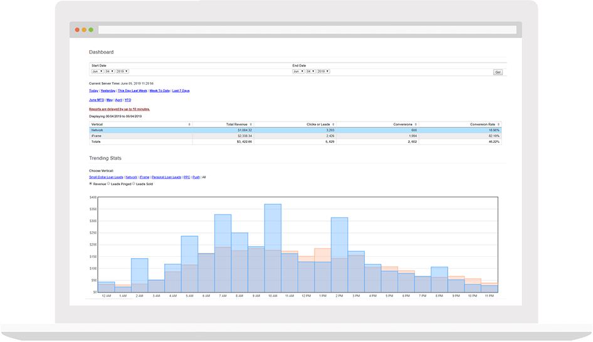Expand the End Date day dropdown

pos(311,71)
